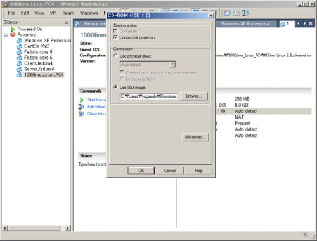This screenshot has height=241, width=317.
Task: Select CentOs Vol2 in the sidebar
Action: [37, 46]
